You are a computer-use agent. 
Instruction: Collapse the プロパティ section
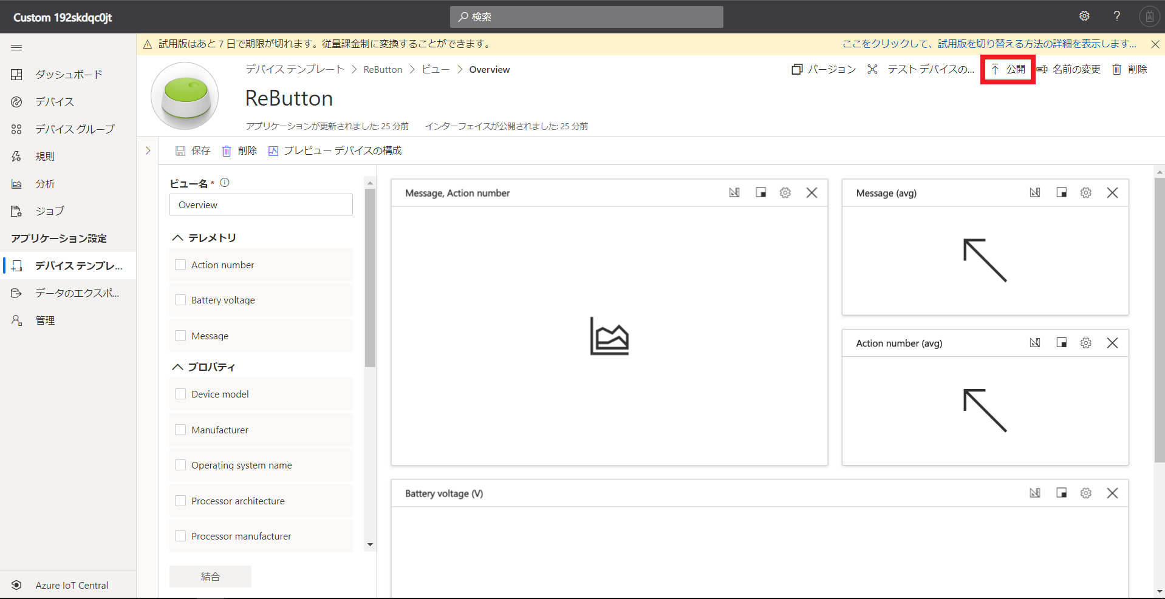[178, 367]
